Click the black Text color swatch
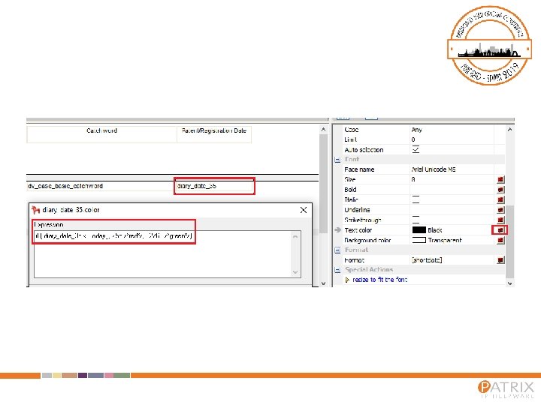The height and width of the screenshot is (405, 541). pyautogui.click(x=419, y=230)
